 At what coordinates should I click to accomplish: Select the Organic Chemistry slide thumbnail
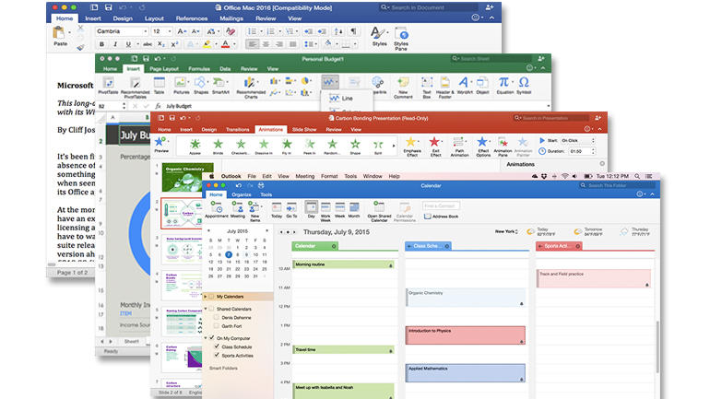(187, 177)
